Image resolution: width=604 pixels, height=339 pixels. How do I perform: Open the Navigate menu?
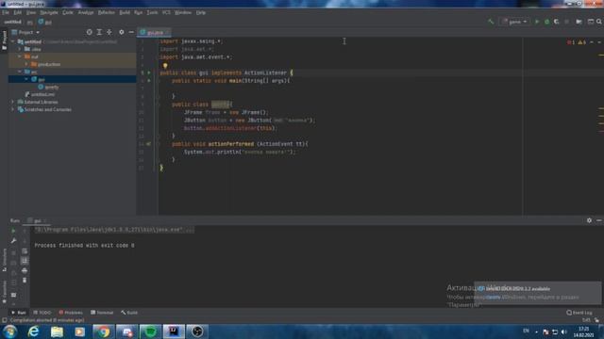(49, 12)
